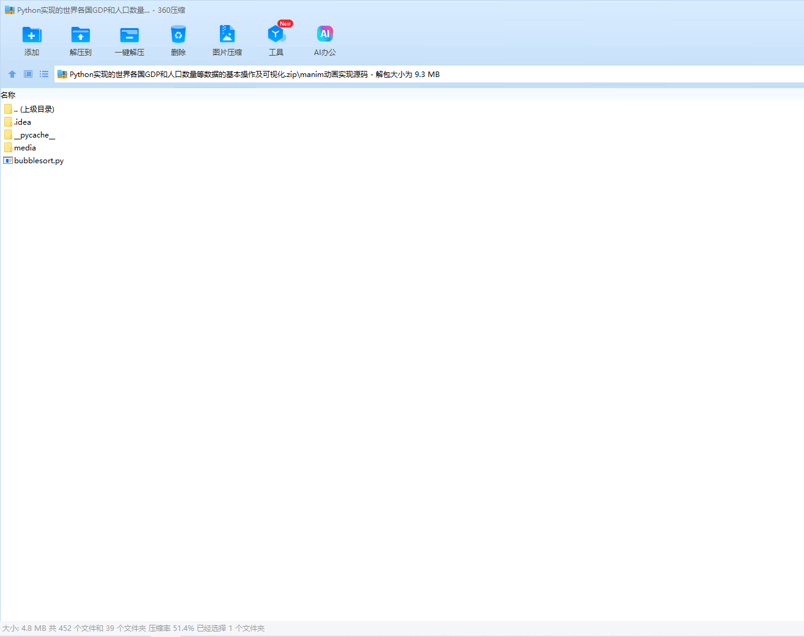Image resolution: width=804 pixels, height=637 pixels.
Task: Select the bubblesort.py file icon
Action: pos(8,160)
